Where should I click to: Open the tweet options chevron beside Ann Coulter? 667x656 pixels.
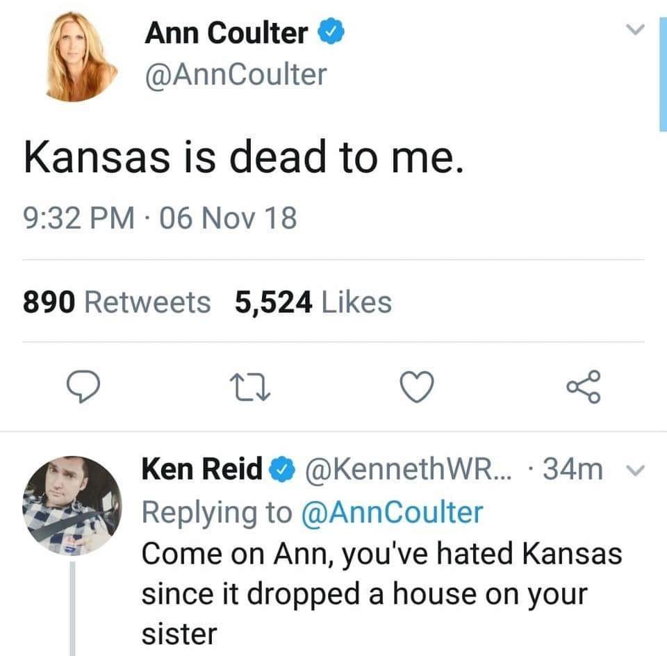click(x=632, y=30)
